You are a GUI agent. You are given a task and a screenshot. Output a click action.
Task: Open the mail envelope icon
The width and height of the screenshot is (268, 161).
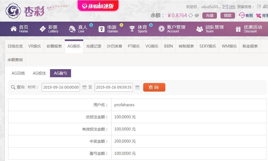pyautogui.click(x=225, y=7)
